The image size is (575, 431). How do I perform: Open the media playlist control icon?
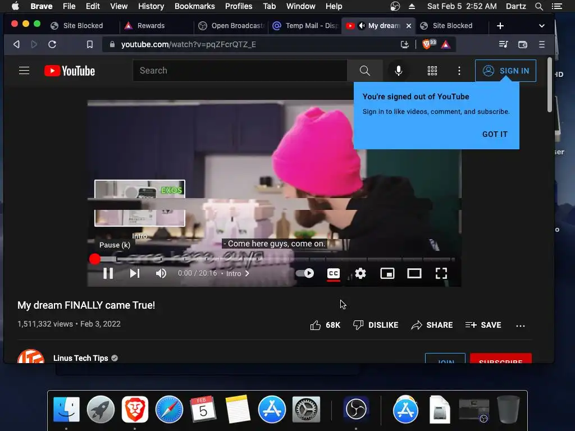(504, 44)
